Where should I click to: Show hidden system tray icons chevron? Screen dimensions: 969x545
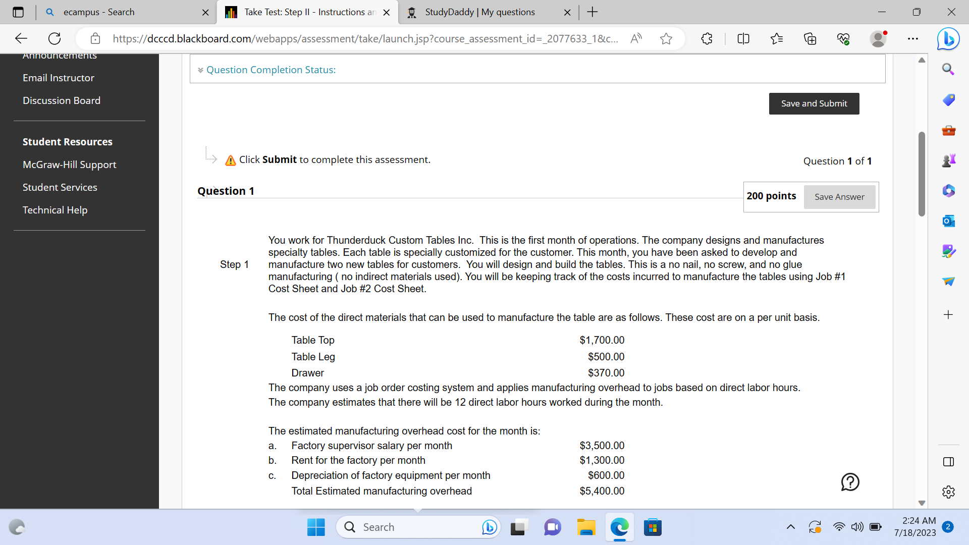pos(790,527)
